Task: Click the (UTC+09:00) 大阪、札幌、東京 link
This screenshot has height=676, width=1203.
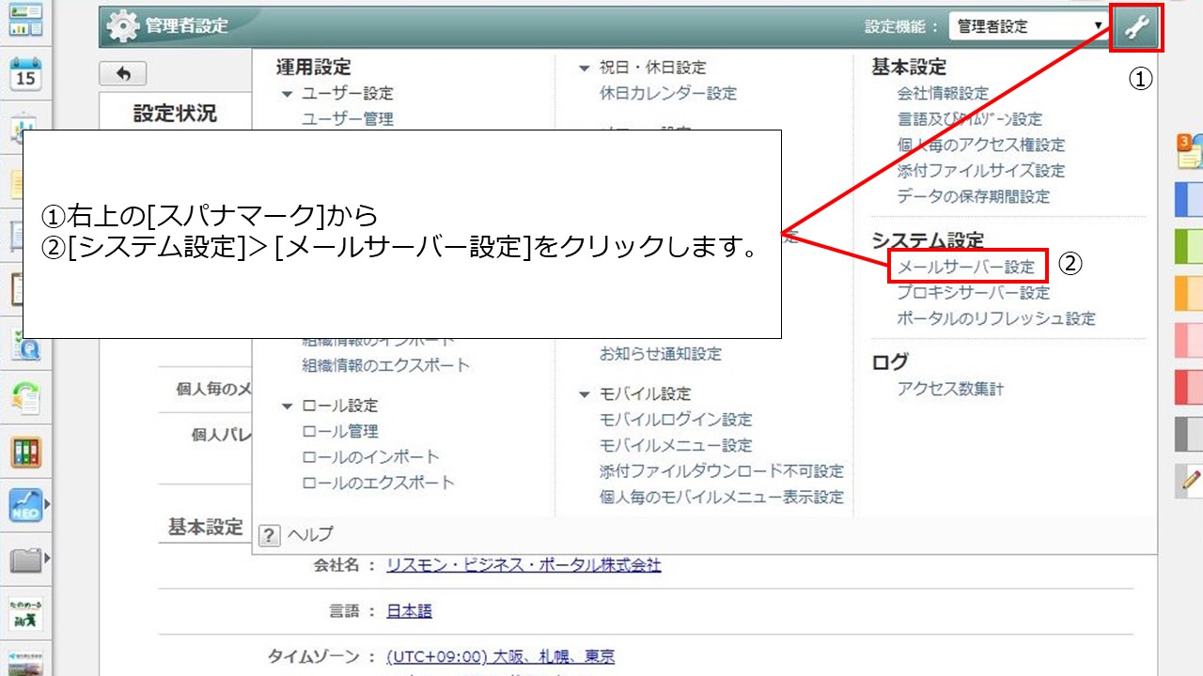Action: tap(500, 657)
